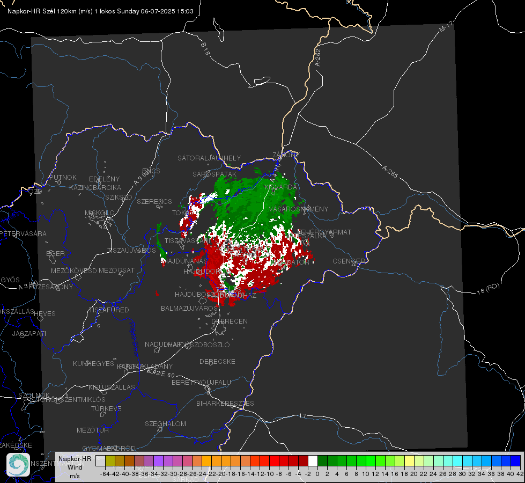This screenshot has width=525, height=483.
Task: Click the PÉTERVÁSÁRA label
Action: tap(24, 233)
